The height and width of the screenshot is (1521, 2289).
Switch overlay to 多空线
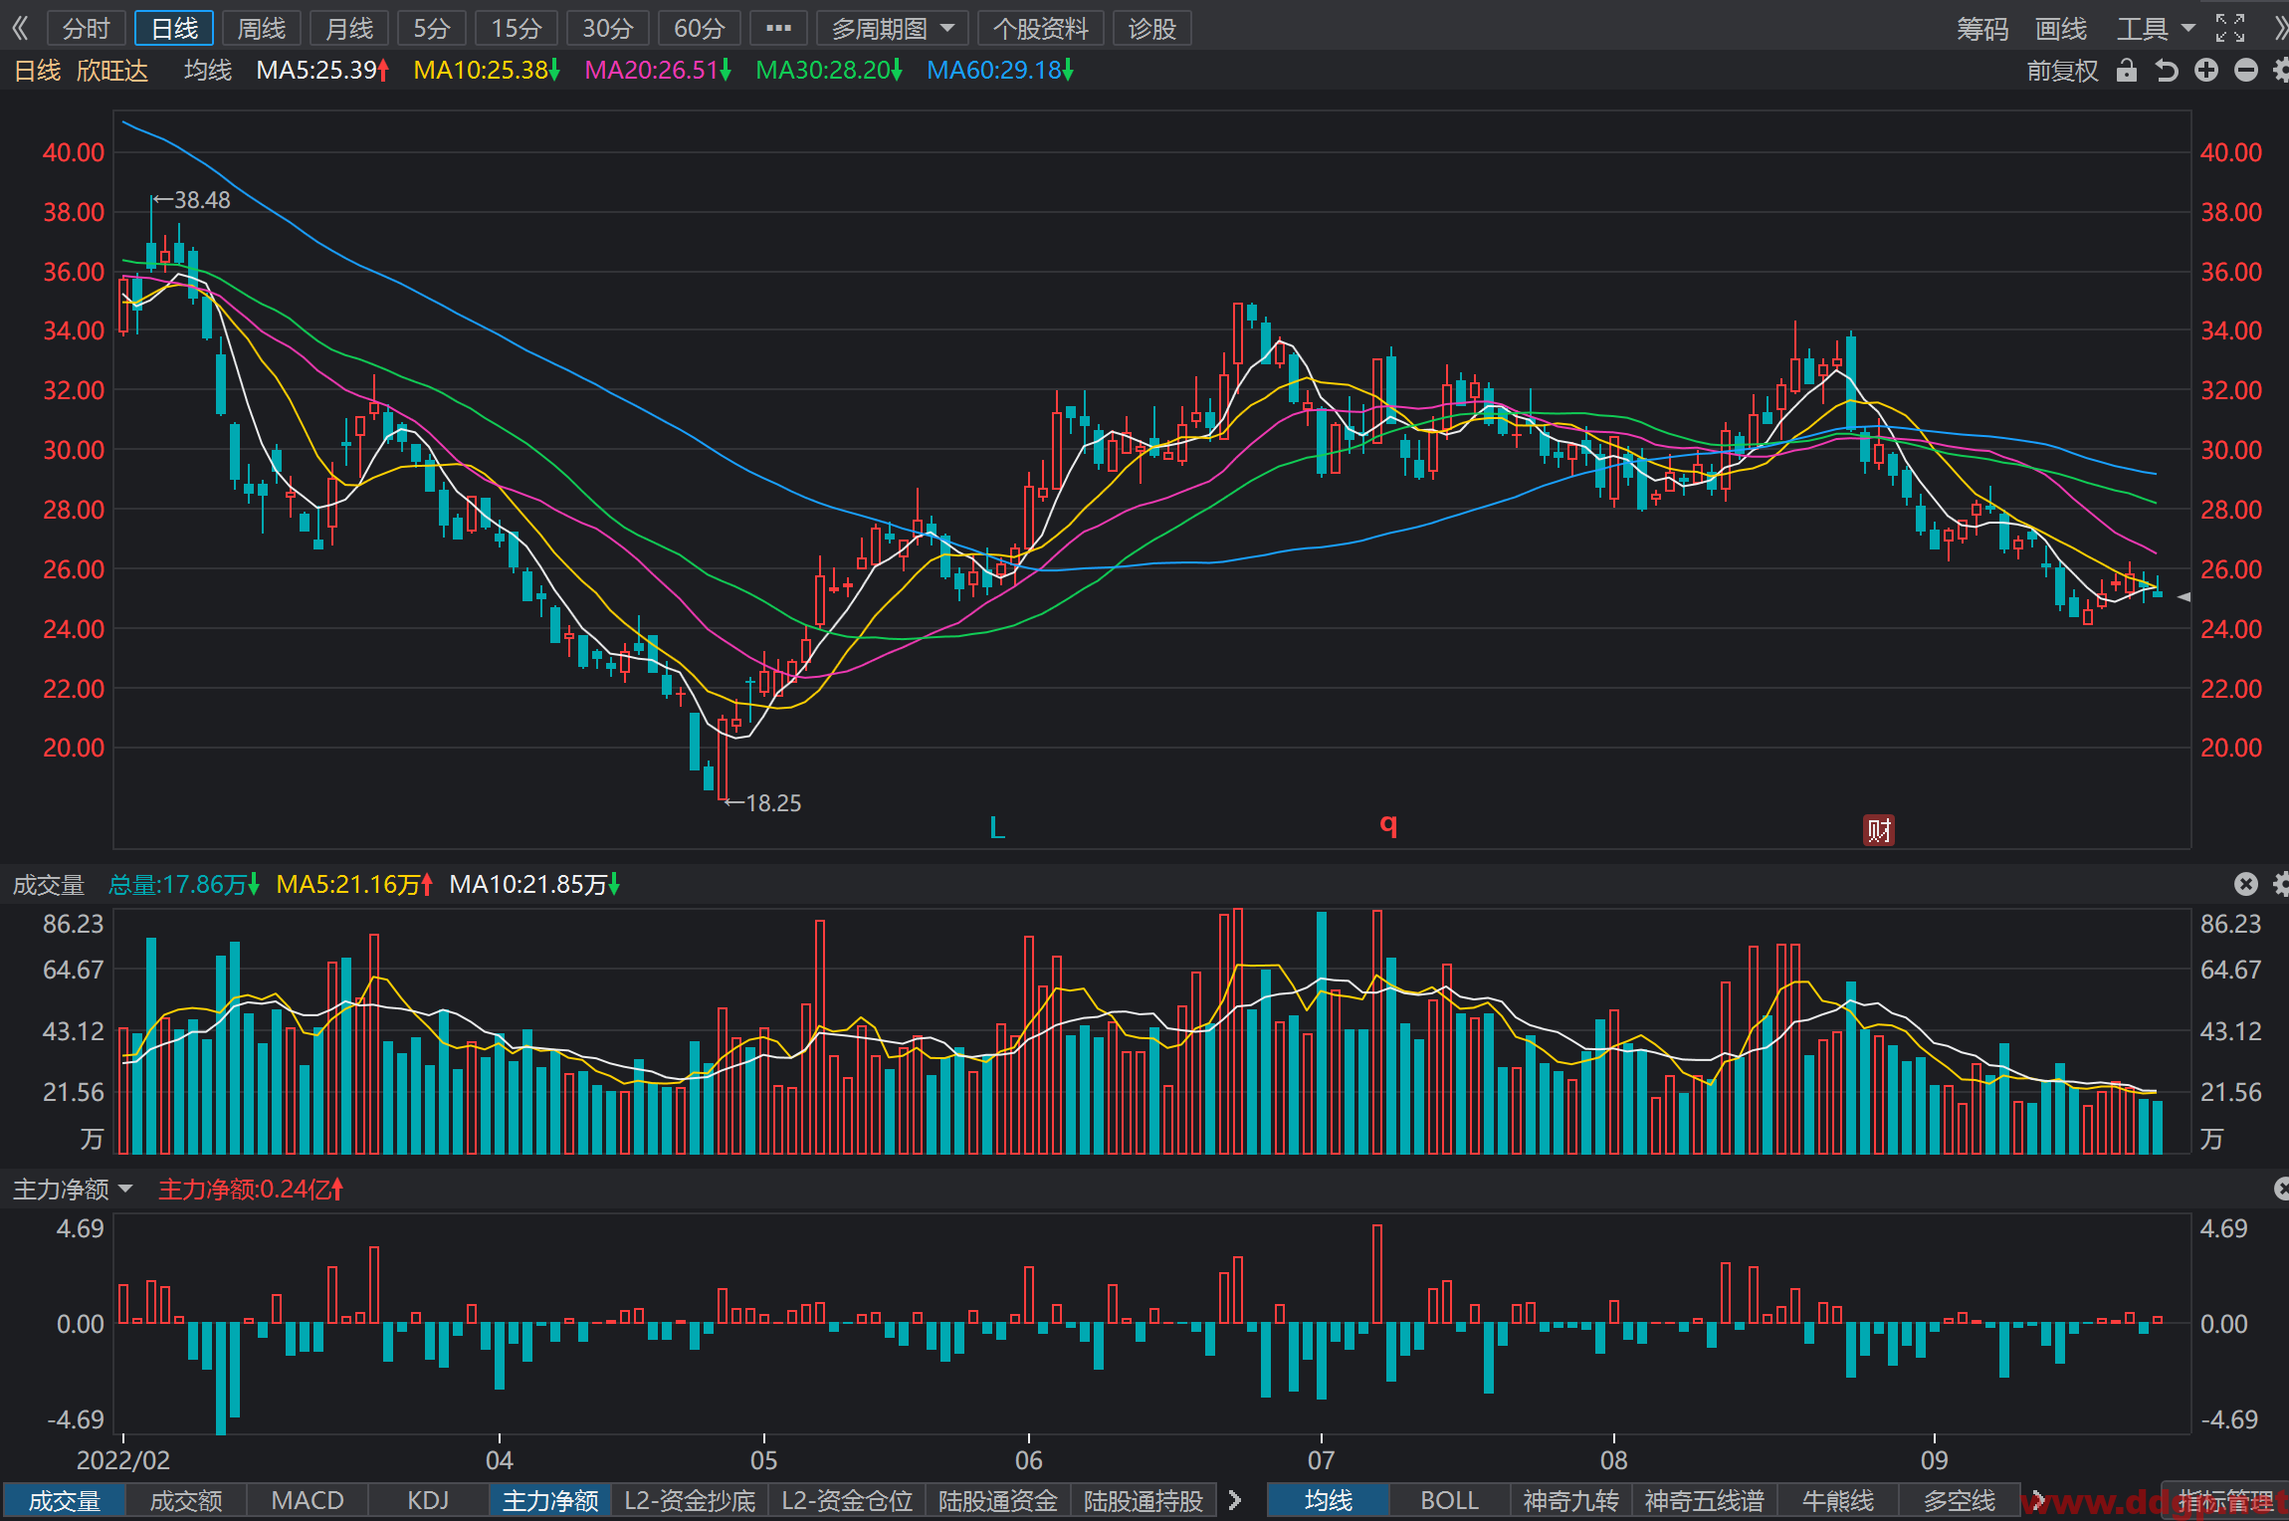point(1960,1500)
